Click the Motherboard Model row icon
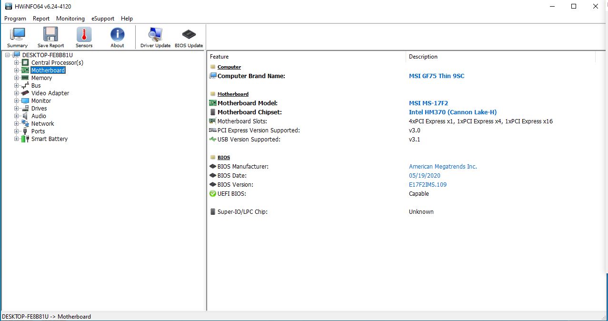608x321 pixels. 213,103
